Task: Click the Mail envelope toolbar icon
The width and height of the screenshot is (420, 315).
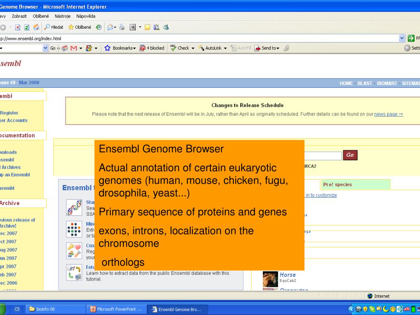Action: [x=110, y=27]
